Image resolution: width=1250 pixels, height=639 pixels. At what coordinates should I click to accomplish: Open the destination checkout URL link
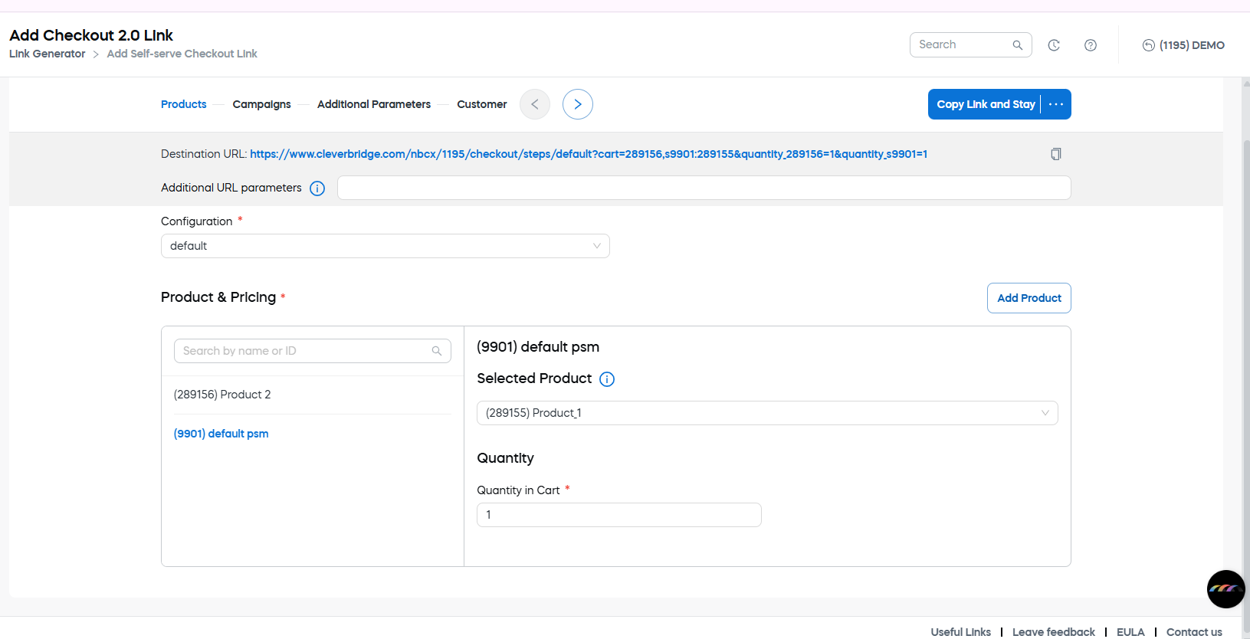click(588, 154)
